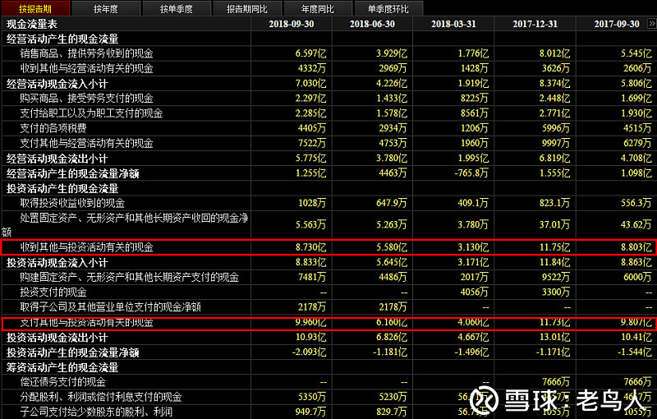Click the value 7481万 fixed asset purchase
Screen dimensions: 657x419
[x=312, y=277]
